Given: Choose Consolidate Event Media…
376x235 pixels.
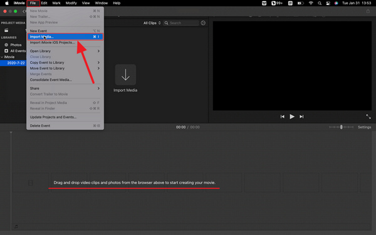Looking at the screenshot, I should point(65,80).
